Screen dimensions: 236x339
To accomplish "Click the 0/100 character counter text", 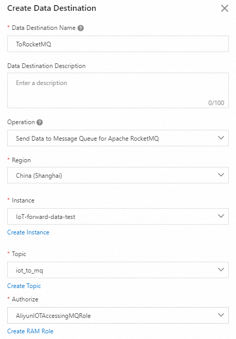I will point(216,103).
